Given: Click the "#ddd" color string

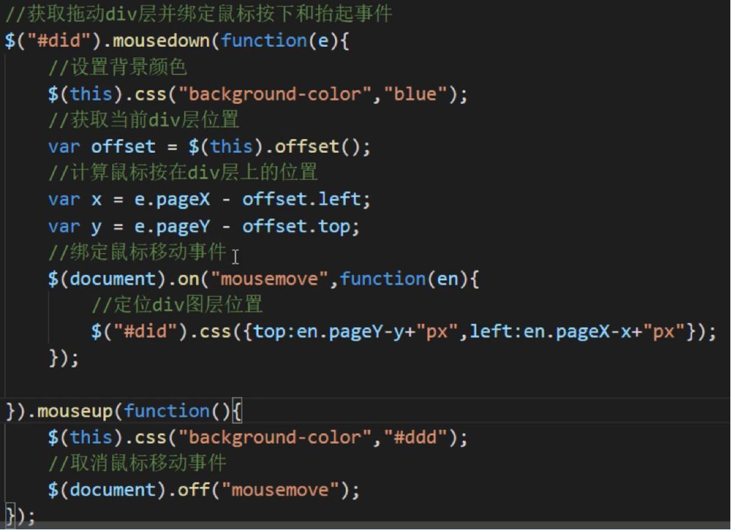Looking at the screenshot, I should pos(415,438).
